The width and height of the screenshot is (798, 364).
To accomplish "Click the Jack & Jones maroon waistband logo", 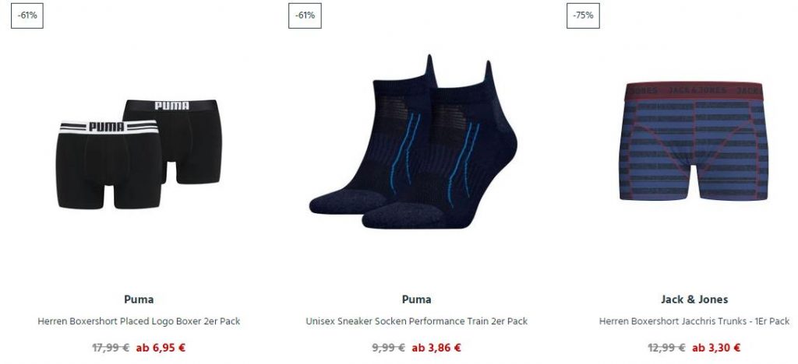I will [x=694, y=90].
